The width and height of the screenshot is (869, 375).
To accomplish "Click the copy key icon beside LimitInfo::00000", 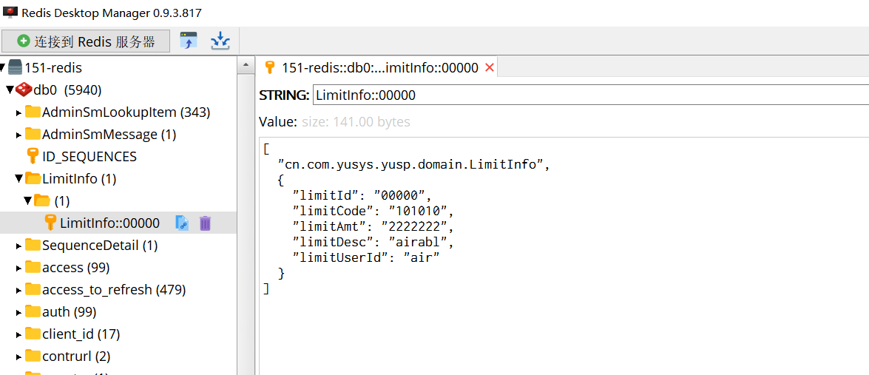I will pos(182,223).
